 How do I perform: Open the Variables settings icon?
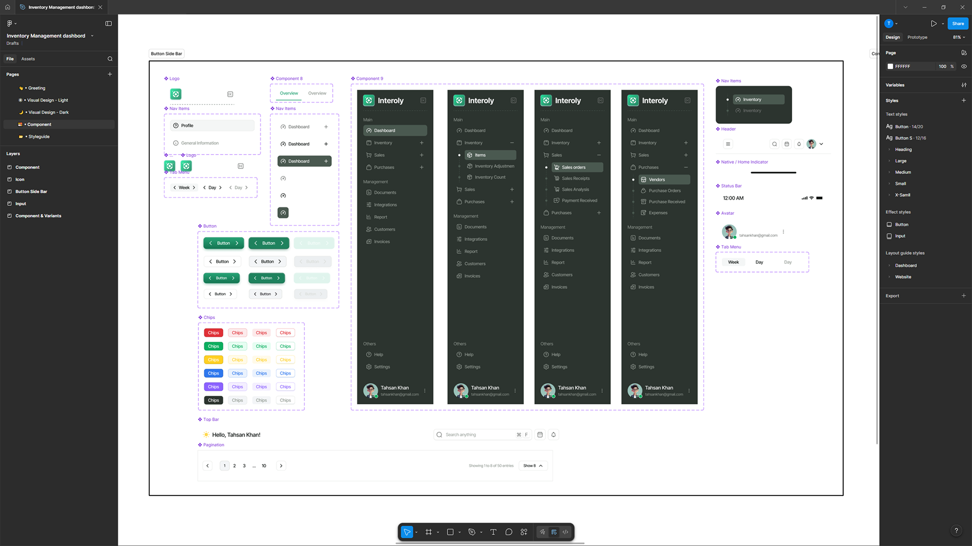point(964,85)
